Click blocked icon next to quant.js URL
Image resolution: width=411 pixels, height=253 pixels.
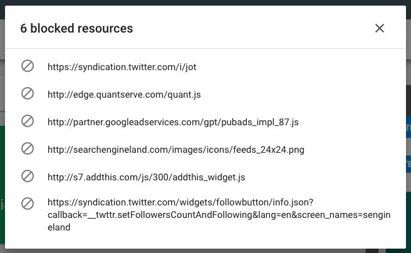click(28, 93)
